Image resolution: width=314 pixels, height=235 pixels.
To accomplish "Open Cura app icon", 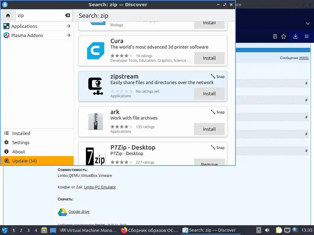I will click(96, 51).
